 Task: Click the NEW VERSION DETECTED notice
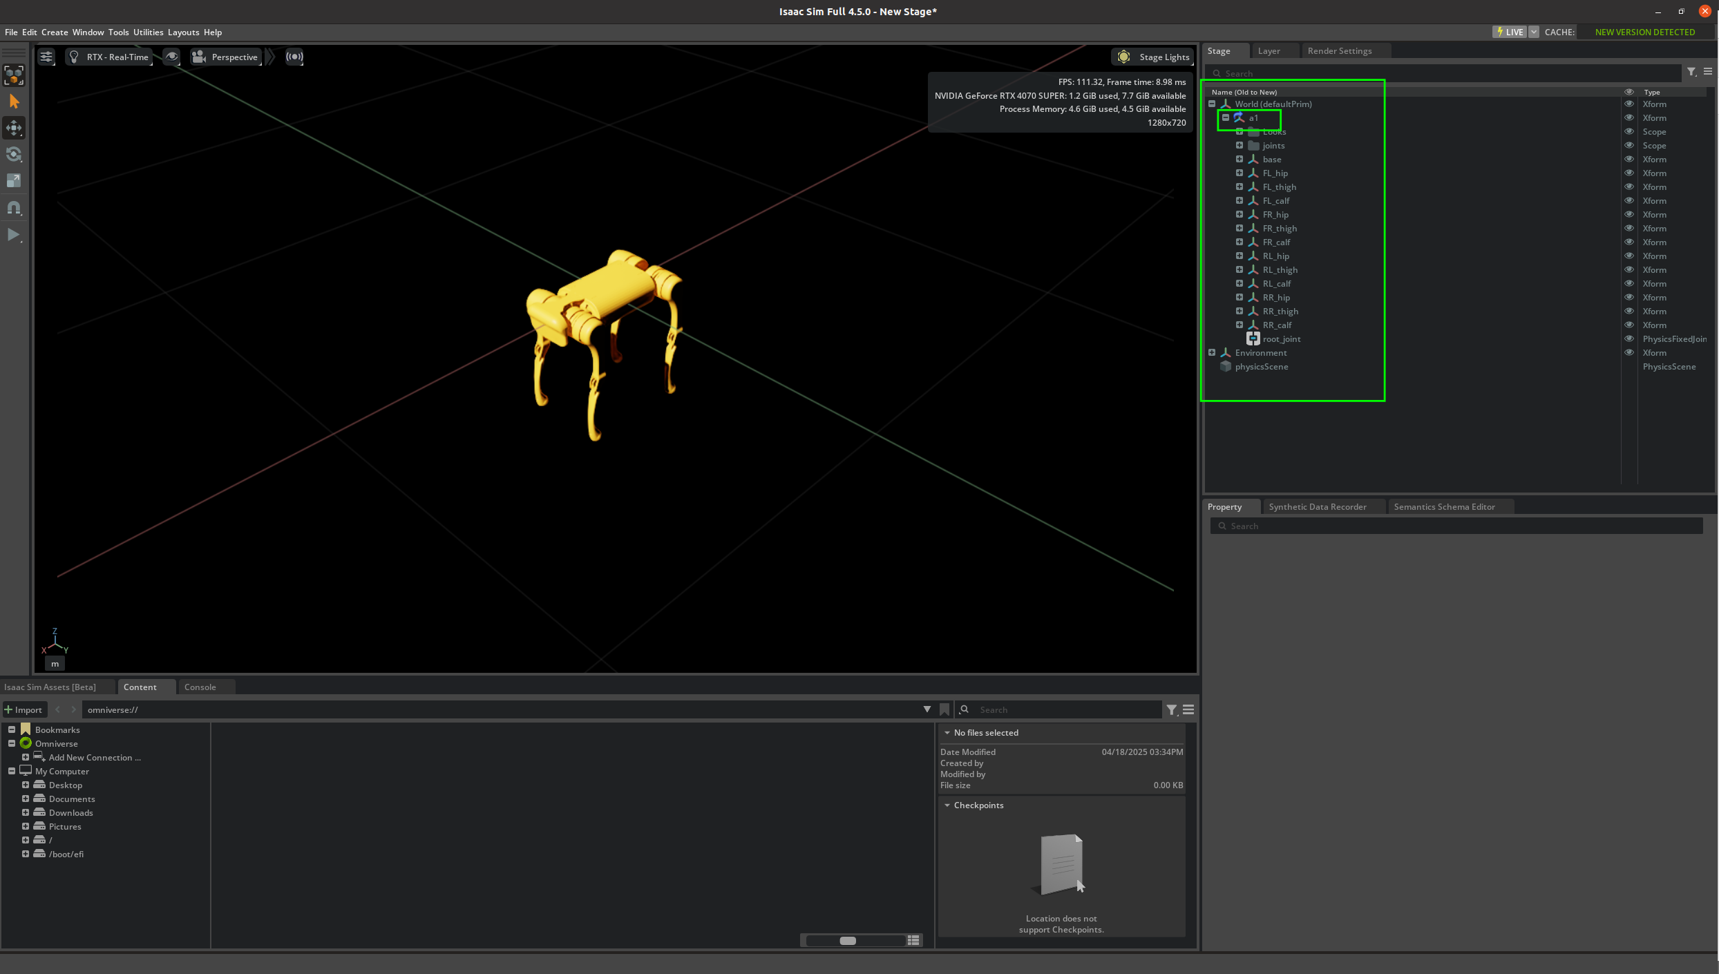tap(1644, 32)
